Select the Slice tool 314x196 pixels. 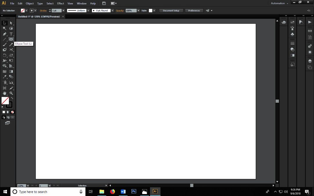click(x=11, y=88)
